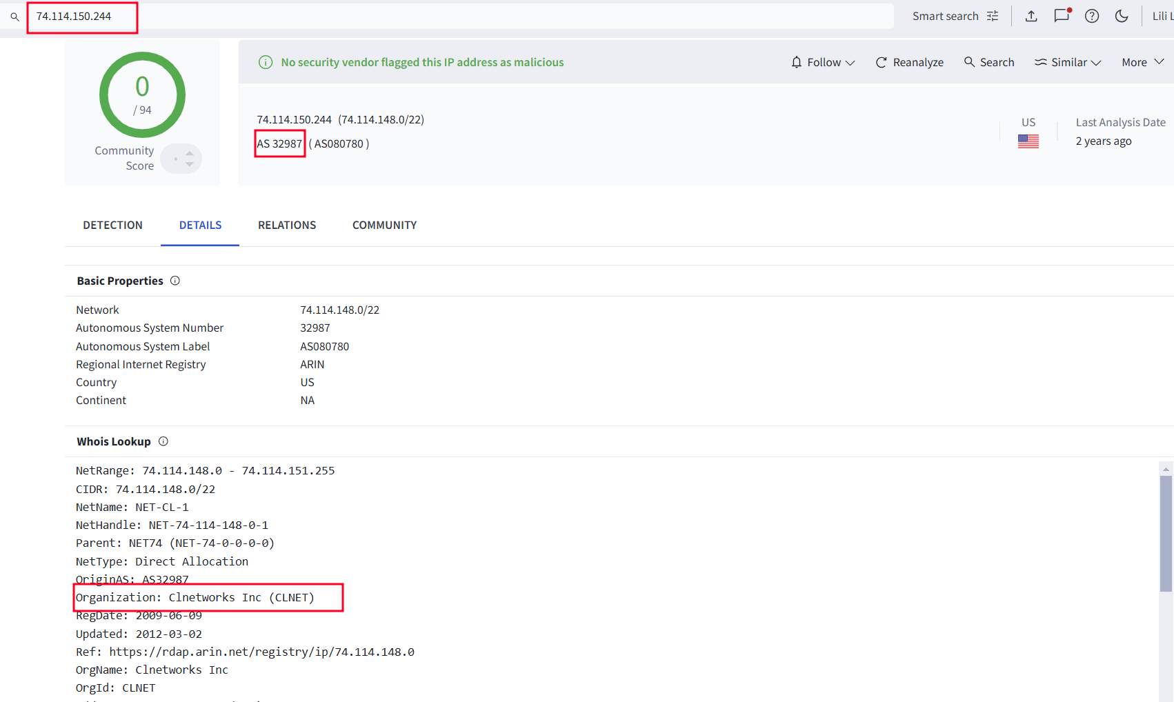
Task: Expand the Follow dropdown
Action: 823,62
